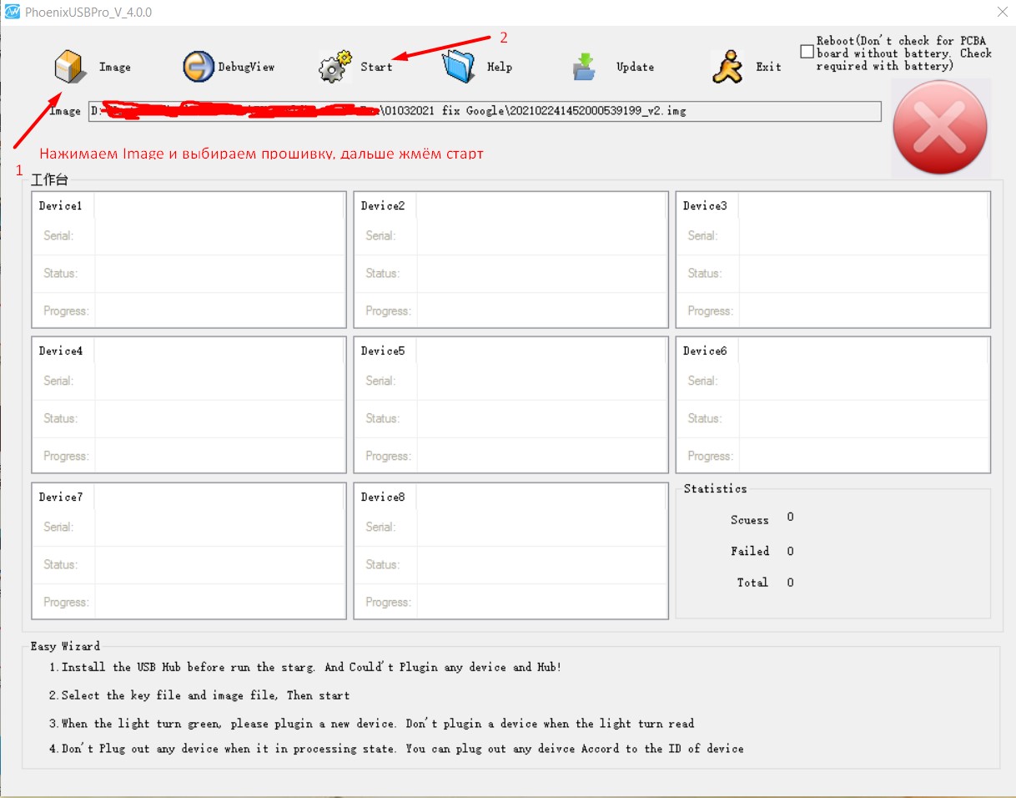Click the Device3 progress row
The height and width of the screenshot is (798, 1016).
863,311
